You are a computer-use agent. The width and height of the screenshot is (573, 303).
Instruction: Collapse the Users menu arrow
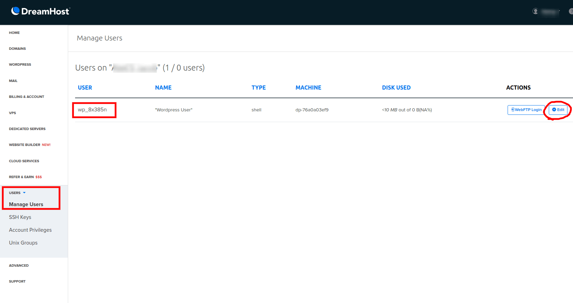pos(24,193)
